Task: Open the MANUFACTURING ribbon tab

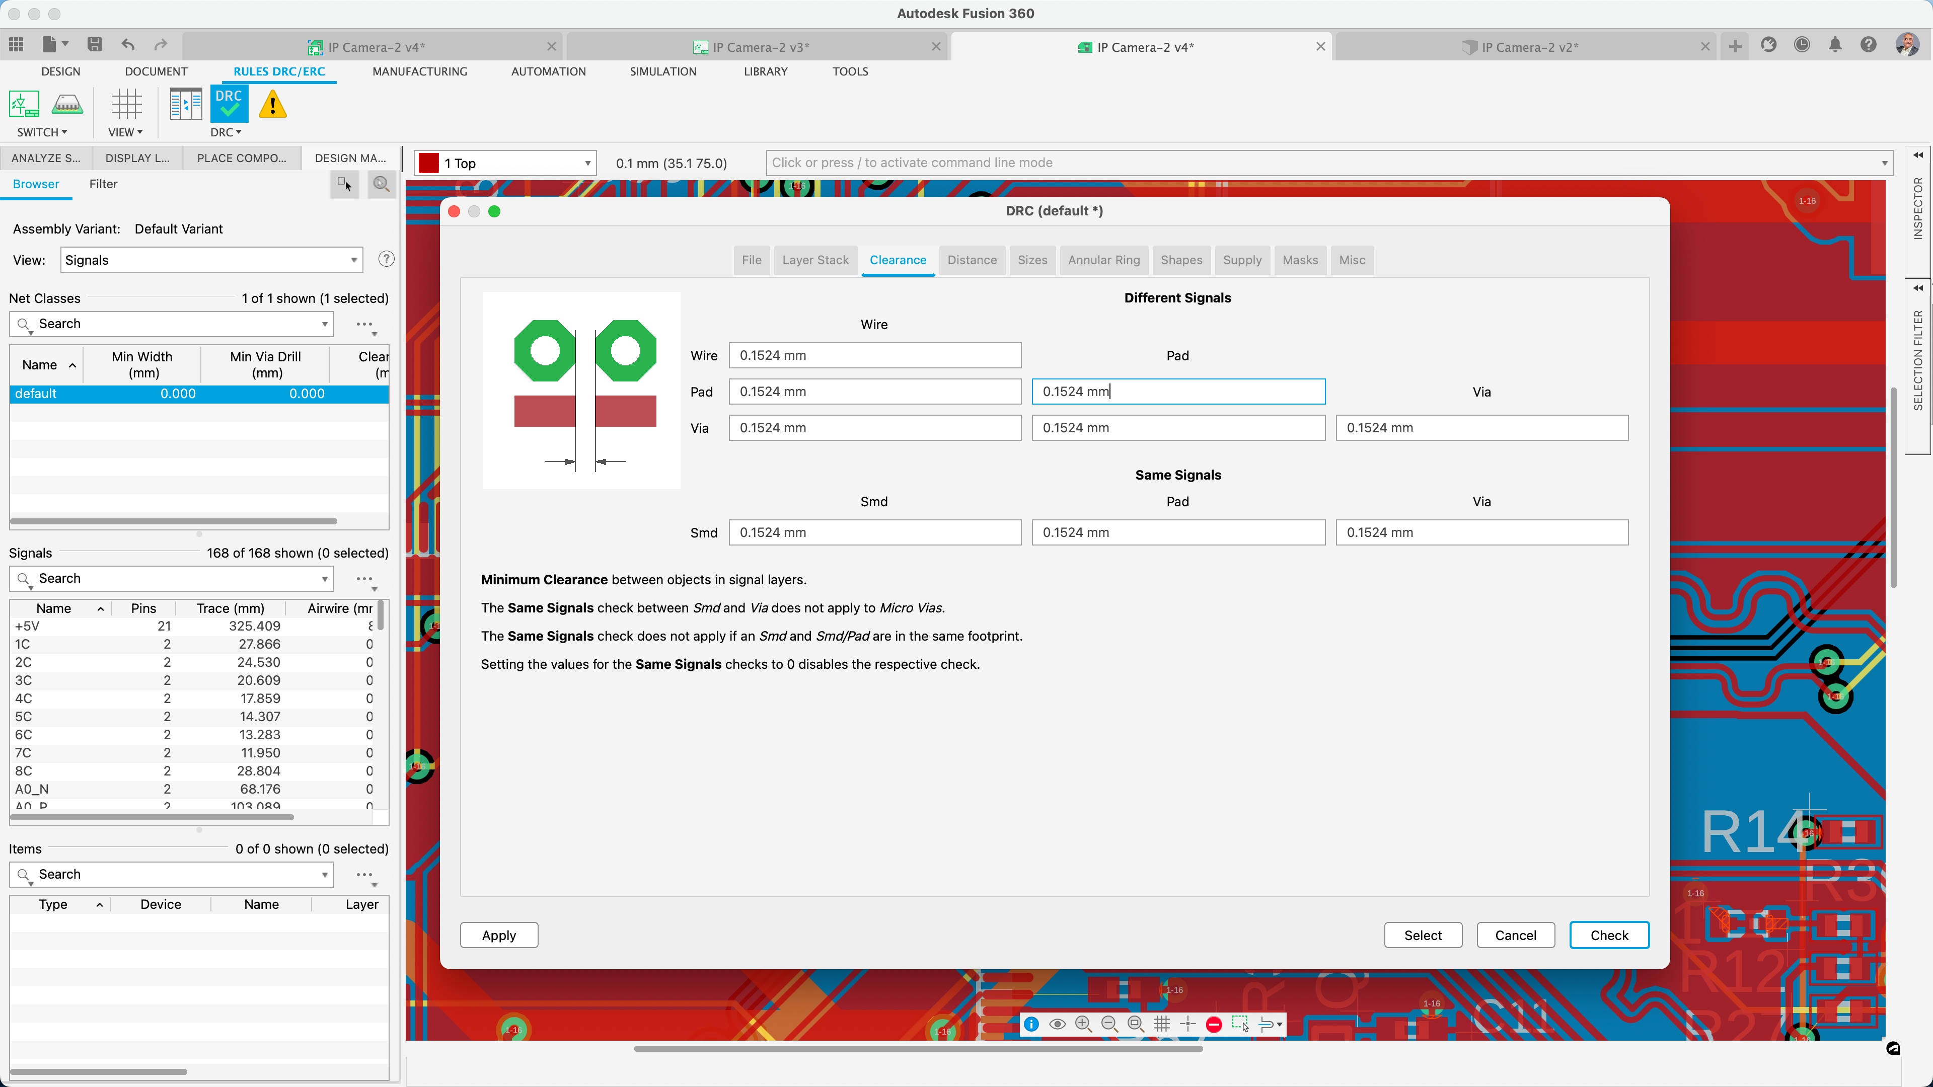Action: click(x=419, y=71)
